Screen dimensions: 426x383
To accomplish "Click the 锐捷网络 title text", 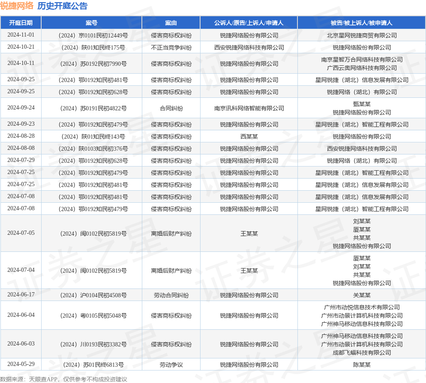I will coord(17,6).
